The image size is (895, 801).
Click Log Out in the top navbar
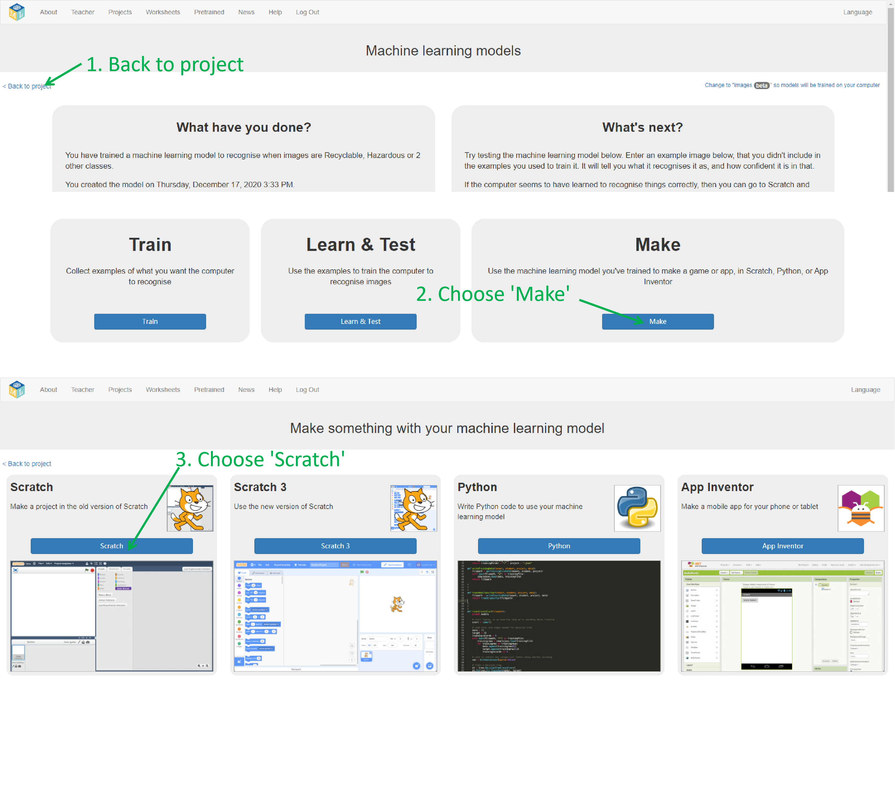[x=307, y=12]
